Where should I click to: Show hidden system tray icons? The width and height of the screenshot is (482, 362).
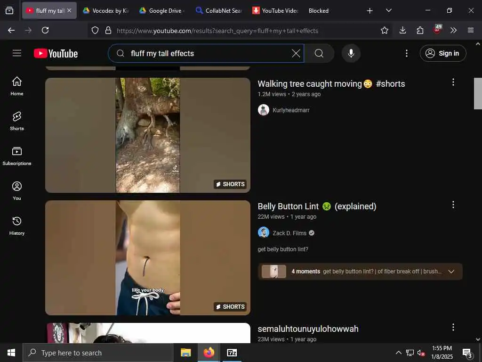398,353
